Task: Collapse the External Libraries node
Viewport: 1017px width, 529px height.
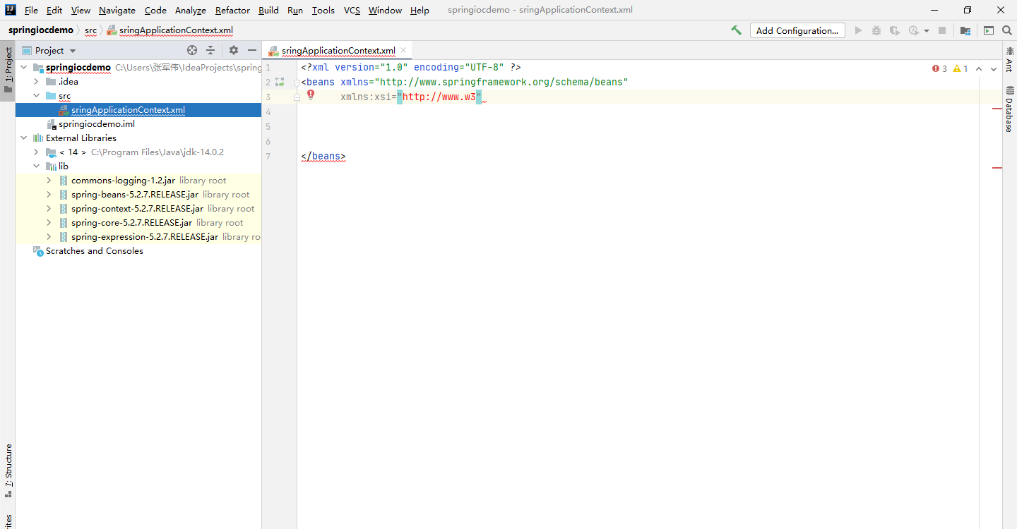Action: click(x=23, y=138)
